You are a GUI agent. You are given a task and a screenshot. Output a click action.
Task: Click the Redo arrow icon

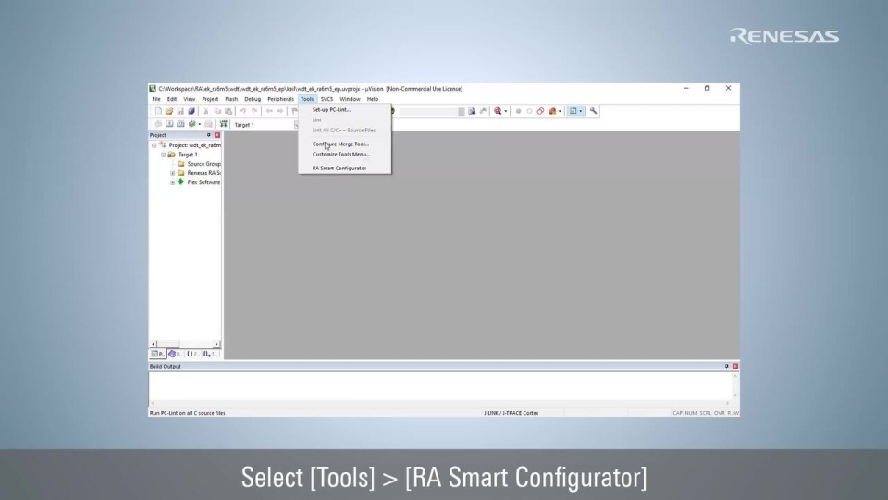[254, 111]
